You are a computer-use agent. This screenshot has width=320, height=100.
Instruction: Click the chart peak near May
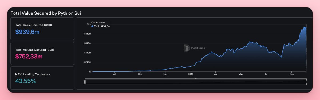[250, 42]
